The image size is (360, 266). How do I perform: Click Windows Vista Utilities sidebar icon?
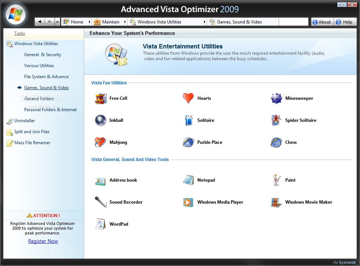coord(10,44)
